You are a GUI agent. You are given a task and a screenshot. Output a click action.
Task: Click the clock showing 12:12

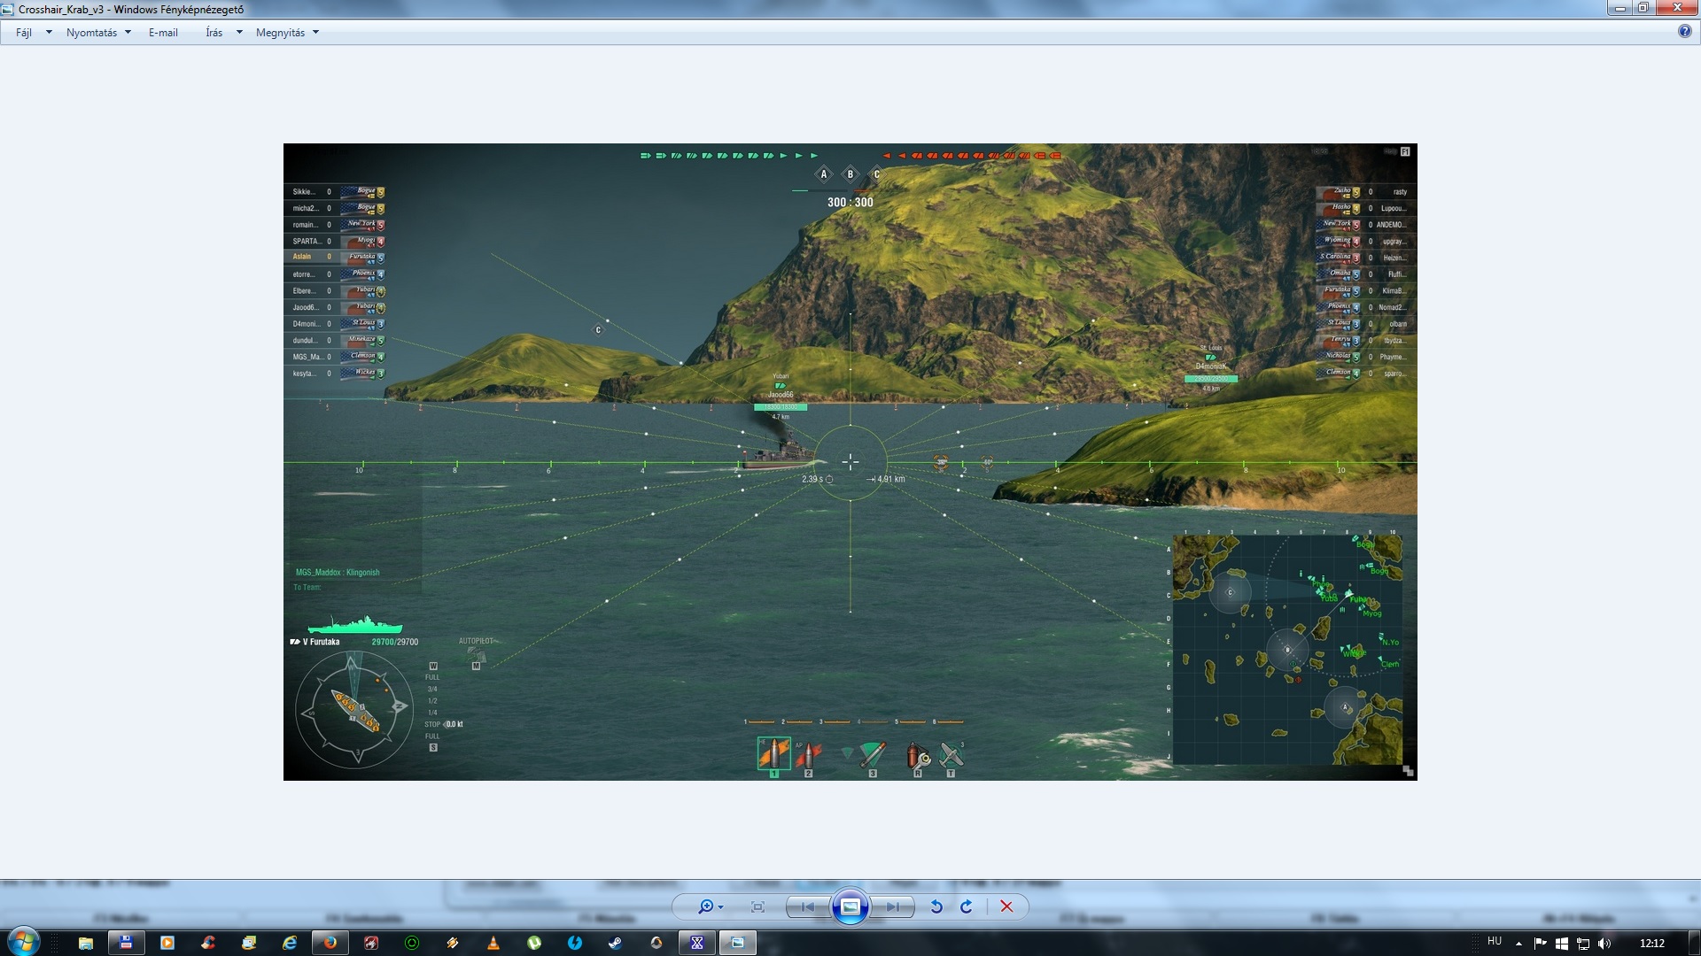pyautogui.click(x=1651, y=943)
